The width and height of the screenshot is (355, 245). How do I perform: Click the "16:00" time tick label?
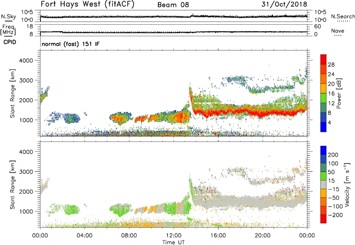218,236
